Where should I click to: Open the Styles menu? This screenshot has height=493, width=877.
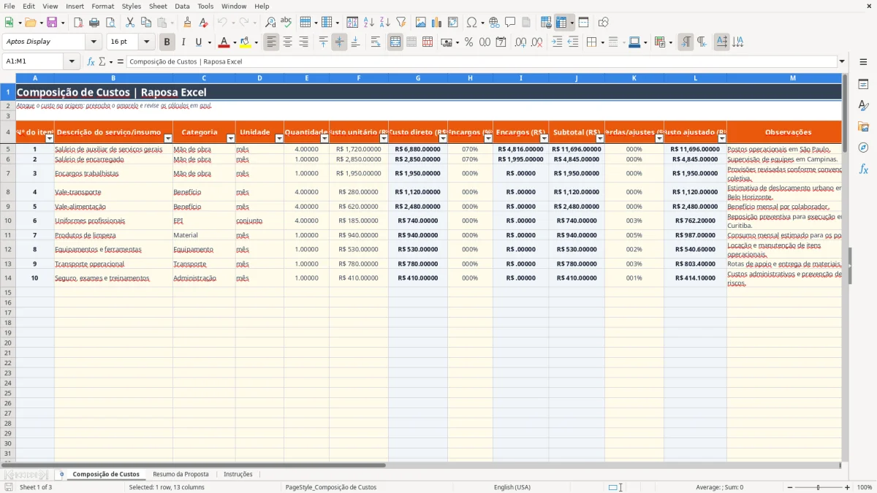pyautogui.click(x=132, y=6)
